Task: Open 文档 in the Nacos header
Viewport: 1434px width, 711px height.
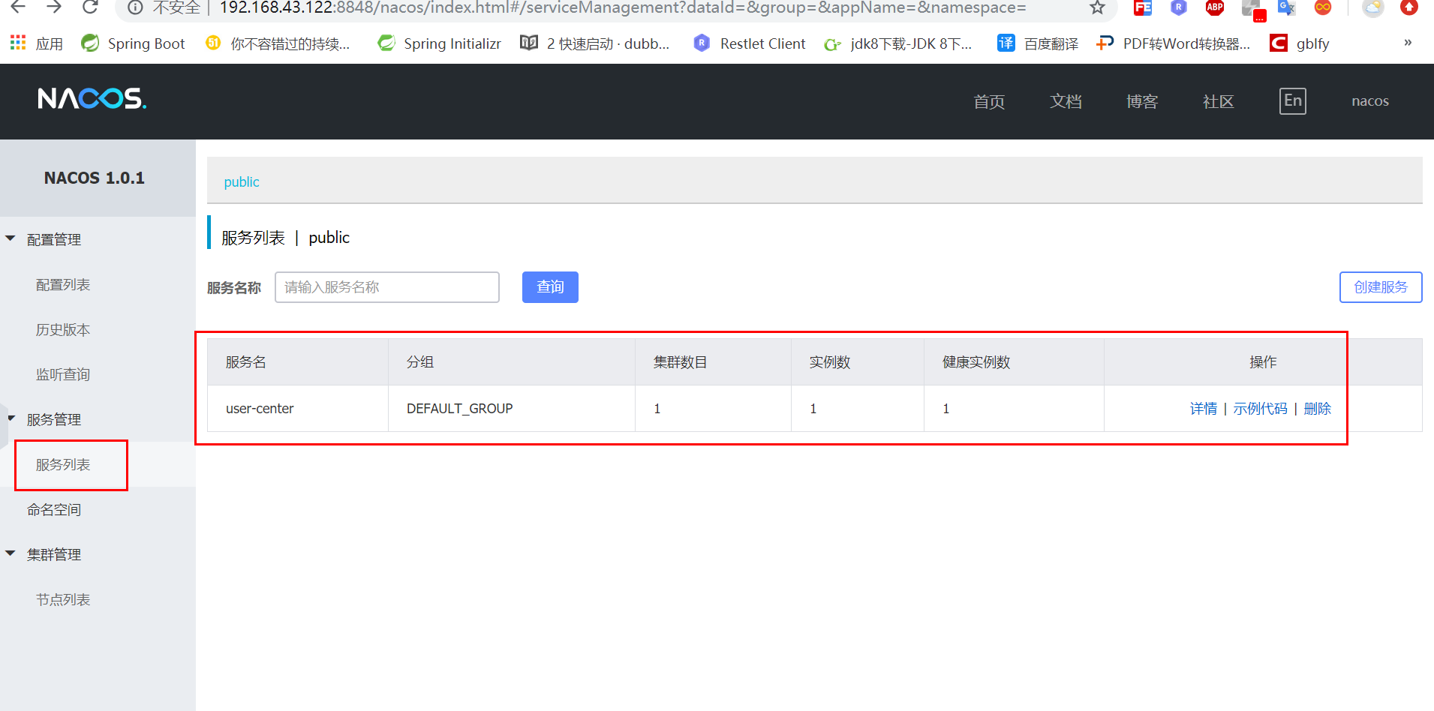Action: tap(1066, 101)
